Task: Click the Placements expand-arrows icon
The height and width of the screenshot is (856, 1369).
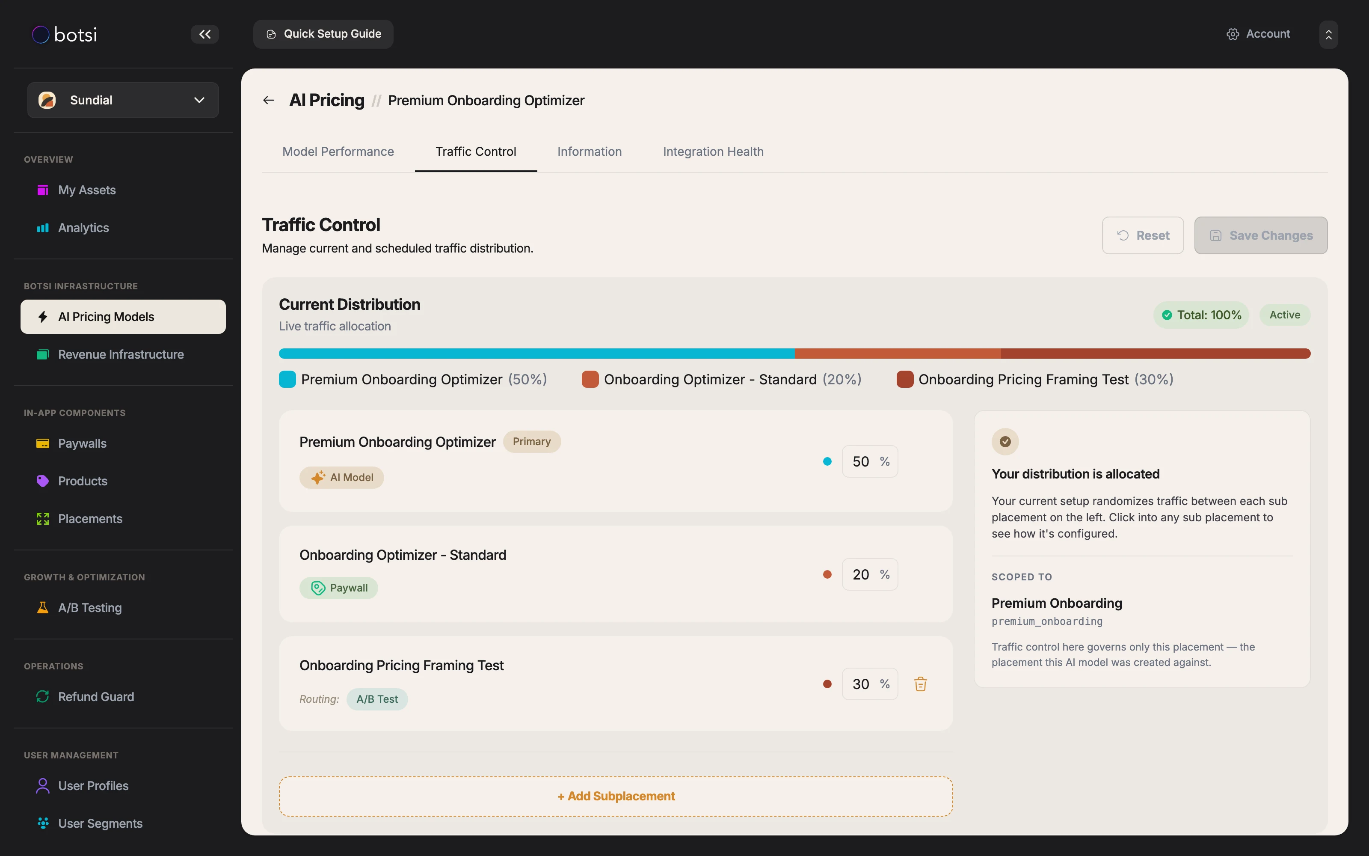Action: click(x=42, y=519)
